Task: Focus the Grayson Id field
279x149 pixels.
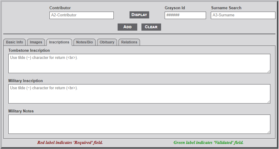Action: pyautogui.click(x=185, y=15)
